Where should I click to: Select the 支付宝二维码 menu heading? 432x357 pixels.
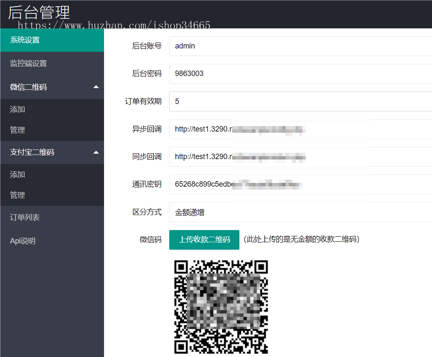(x=32, y=152)
